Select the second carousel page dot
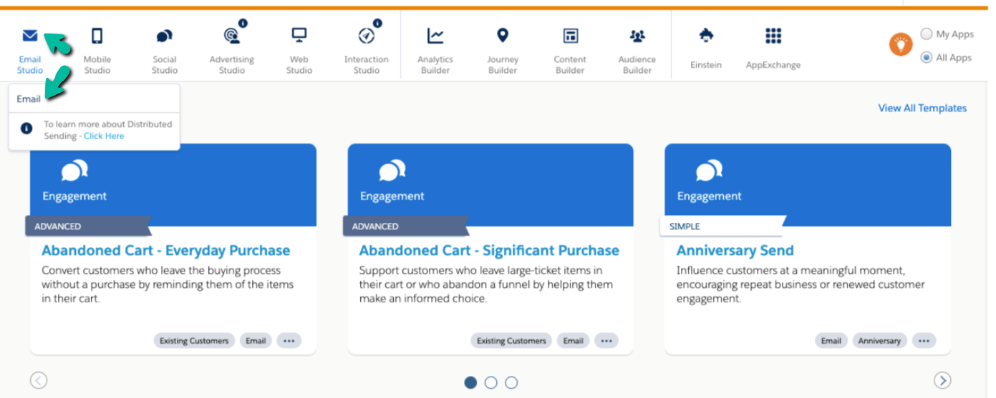Image resolution: width=996 pixels, height=398 pixels. coord(490,382)
